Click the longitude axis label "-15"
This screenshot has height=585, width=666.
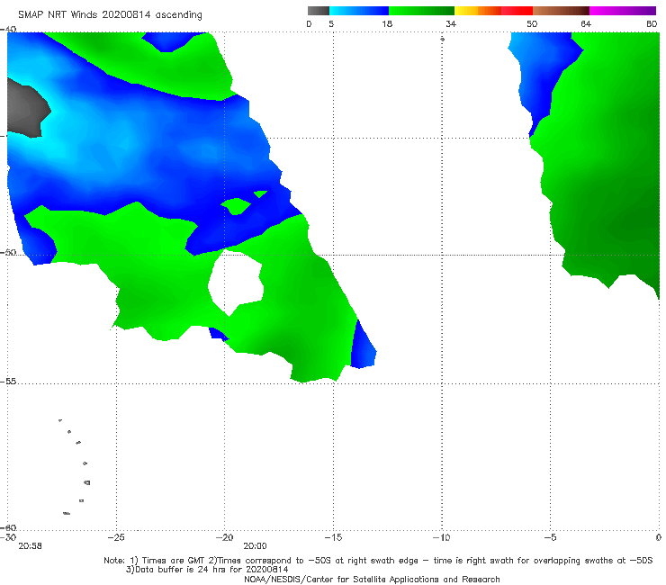coord(333,537)
